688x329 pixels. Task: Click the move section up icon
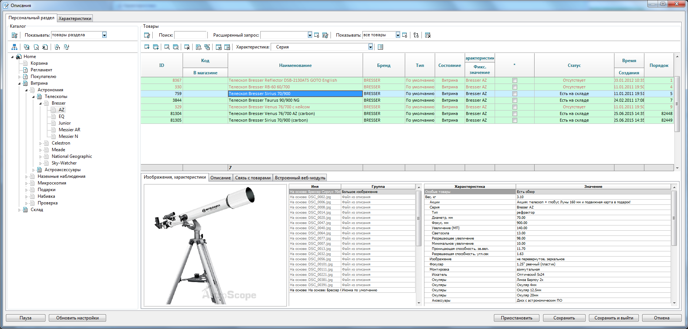[x=57, y=47]
